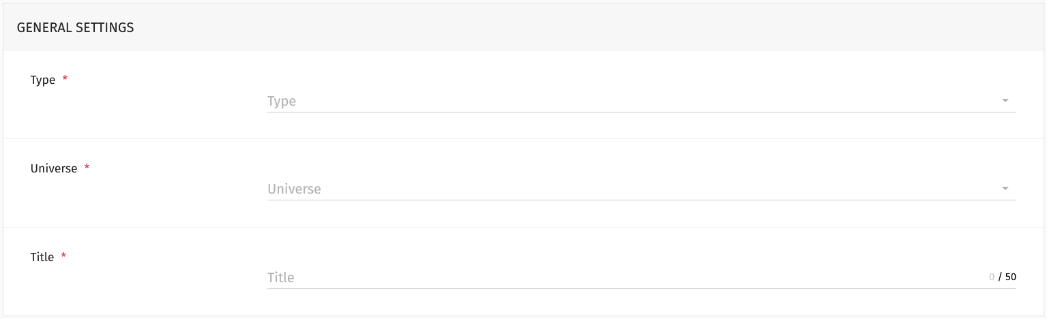The image size is (1047, 319).
Task: Click the Universe dropdown arrow icon
Action: click(x=1005, y=189)
